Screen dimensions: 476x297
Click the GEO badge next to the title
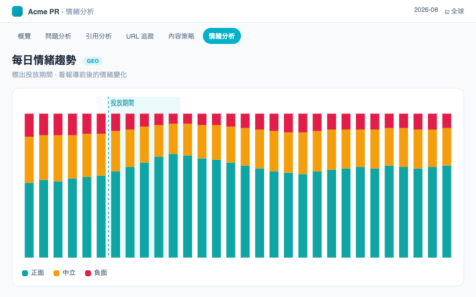pos(93,61)
